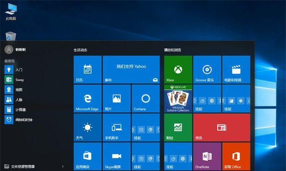Click the 挂起 tile beside Skype视频
Viewport: 286px width, 171px height.
[146, 156]
